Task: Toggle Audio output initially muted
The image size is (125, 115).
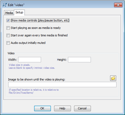Action: 8,43
